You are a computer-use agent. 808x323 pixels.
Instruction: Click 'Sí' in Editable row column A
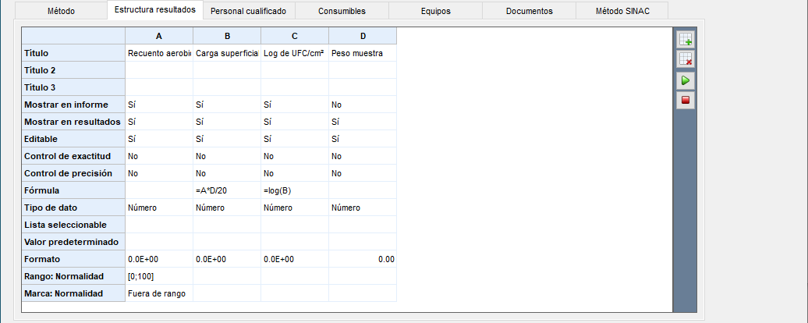point(159,139)
